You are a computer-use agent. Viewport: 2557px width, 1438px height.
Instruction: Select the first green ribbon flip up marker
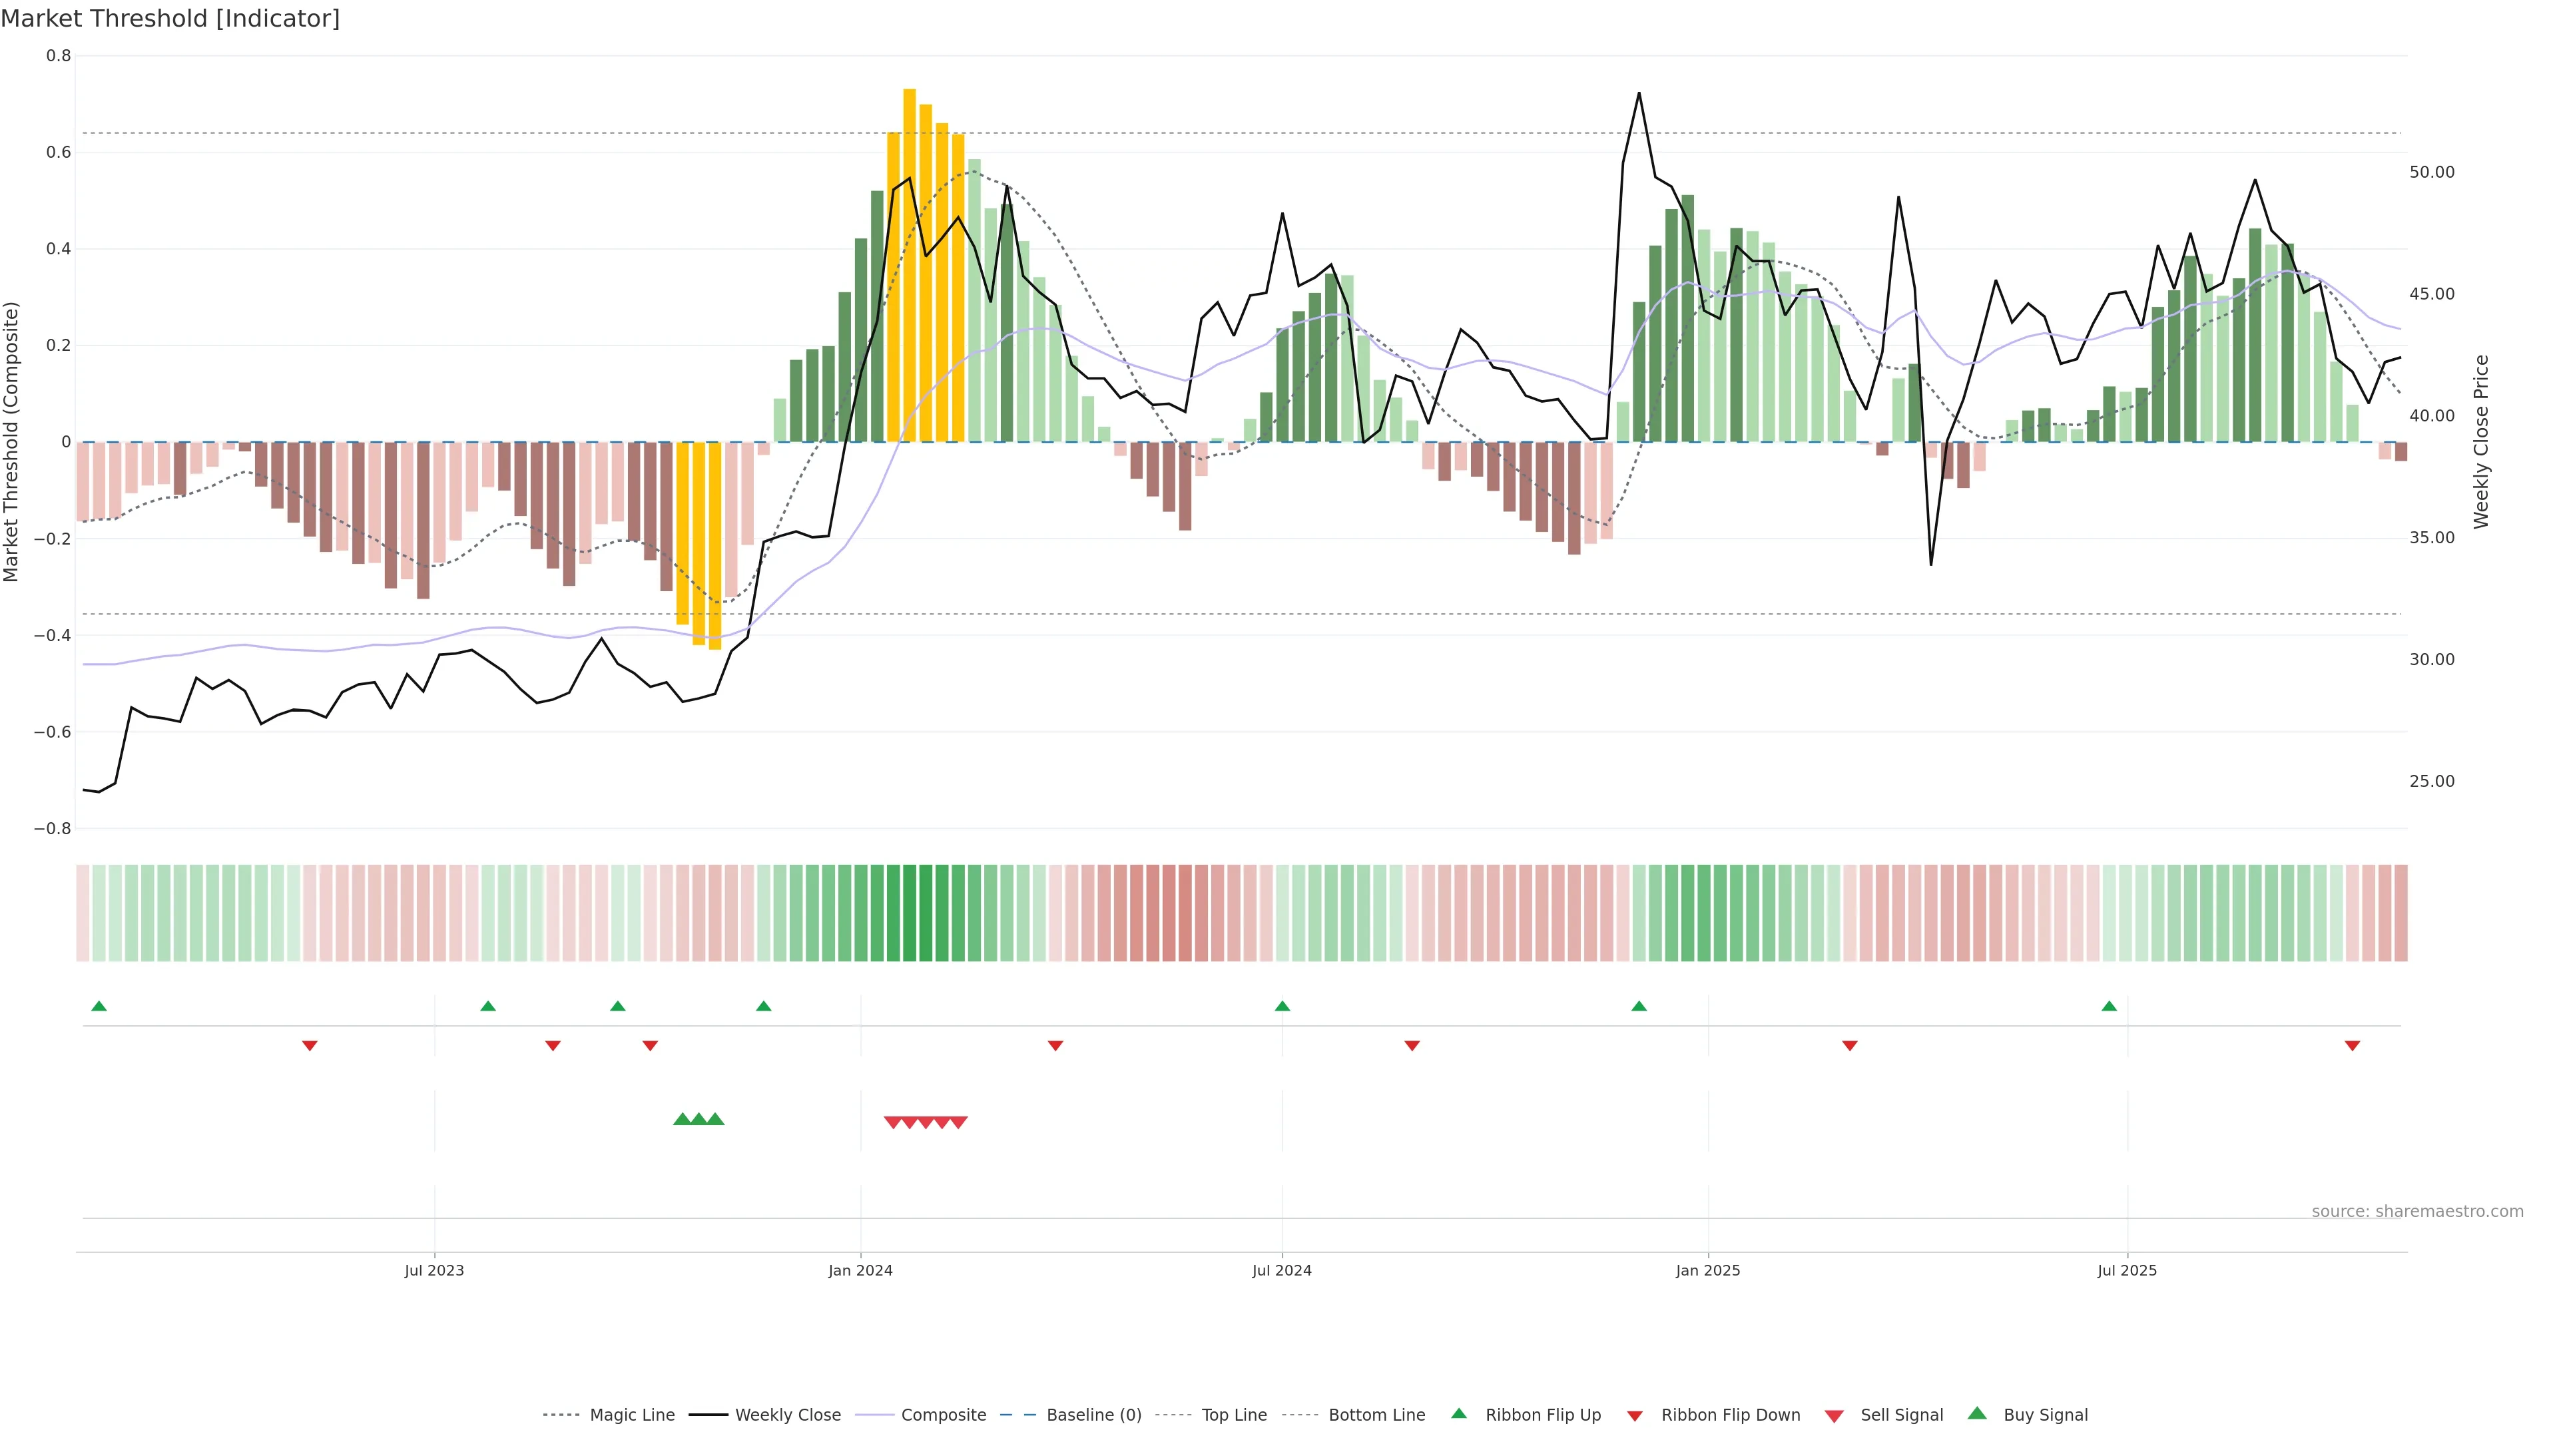pyautogui.click(x=99, y=1007)
